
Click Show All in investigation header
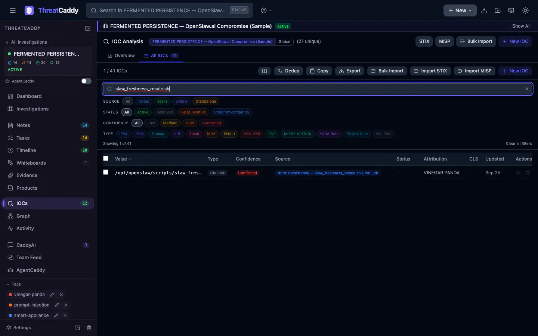(x=521, y=26)
